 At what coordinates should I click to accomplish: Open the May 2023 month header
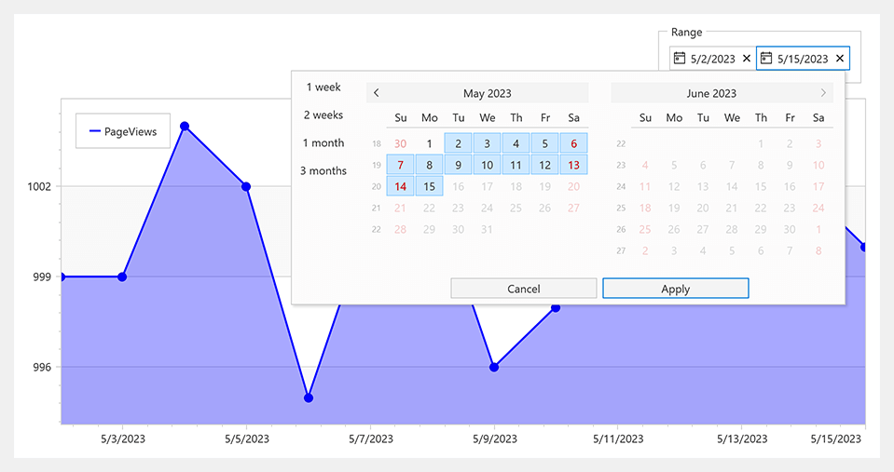click(487, 93)
